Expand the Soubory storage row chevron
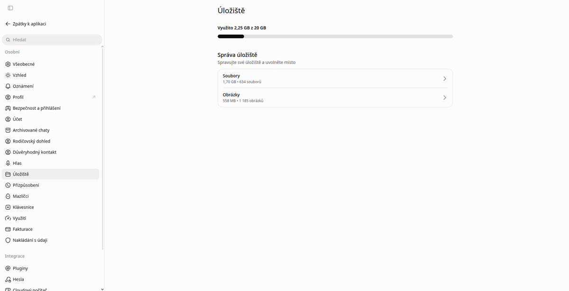569x291 pixels. pyautogui.click(x=444, y=79)
